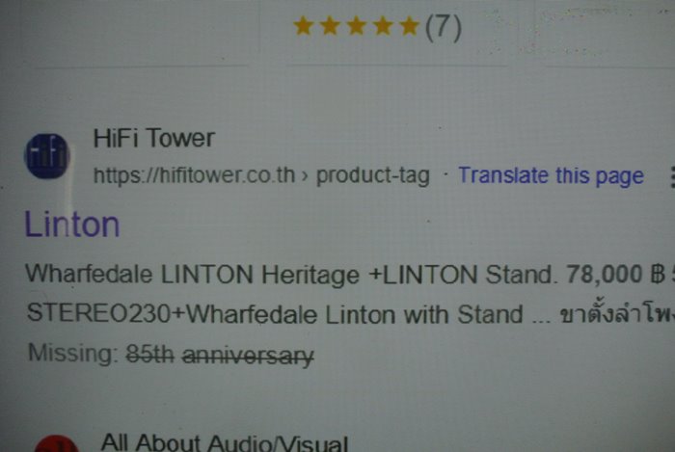Viewport: 675px width, 452px height.
Task: Click the product-tag breadcrumb segment
Action: (373, 175)
